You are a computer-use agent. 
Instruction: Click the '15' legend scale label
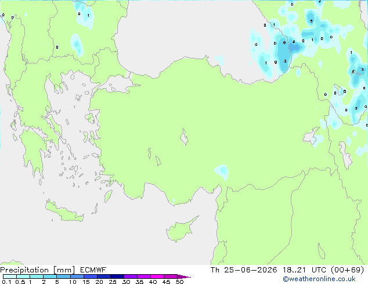86,282
